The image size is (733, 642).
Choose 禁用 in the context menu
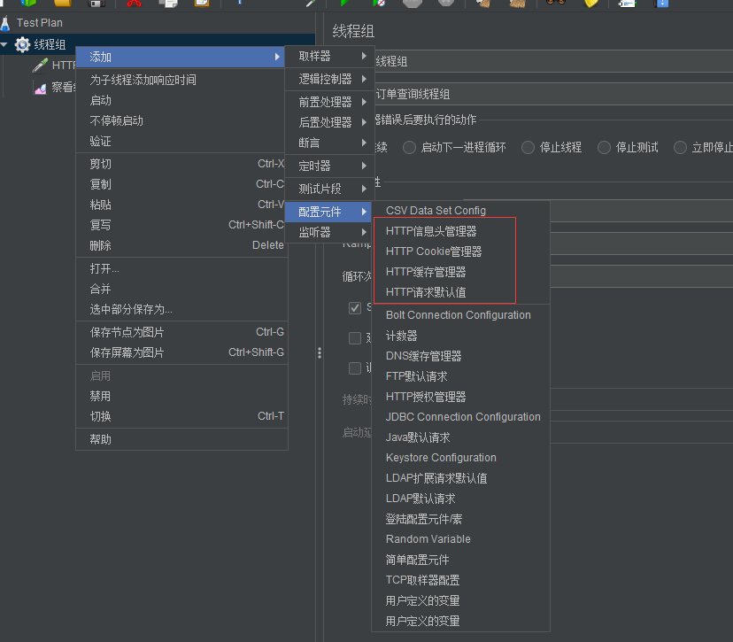click(x=181, y=397)
